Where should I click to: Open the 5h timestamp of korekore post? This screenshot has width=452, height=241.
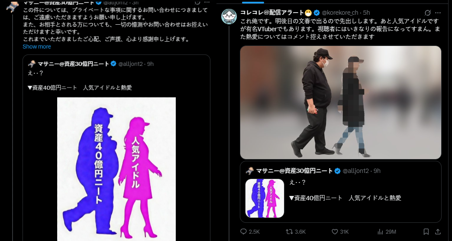pos(366,13)
